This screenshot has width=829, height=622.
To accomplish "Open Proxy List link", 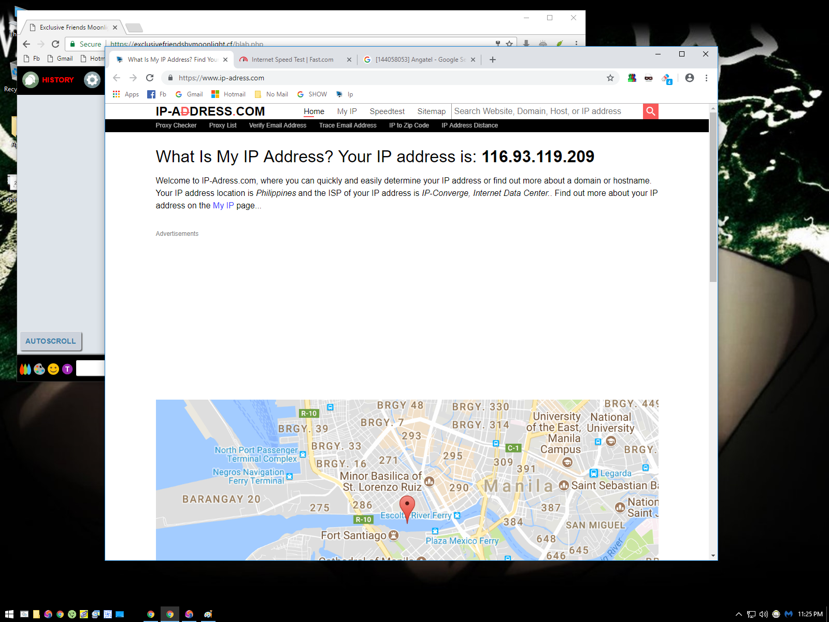I will pyautogui.click(x=223, y=125).
